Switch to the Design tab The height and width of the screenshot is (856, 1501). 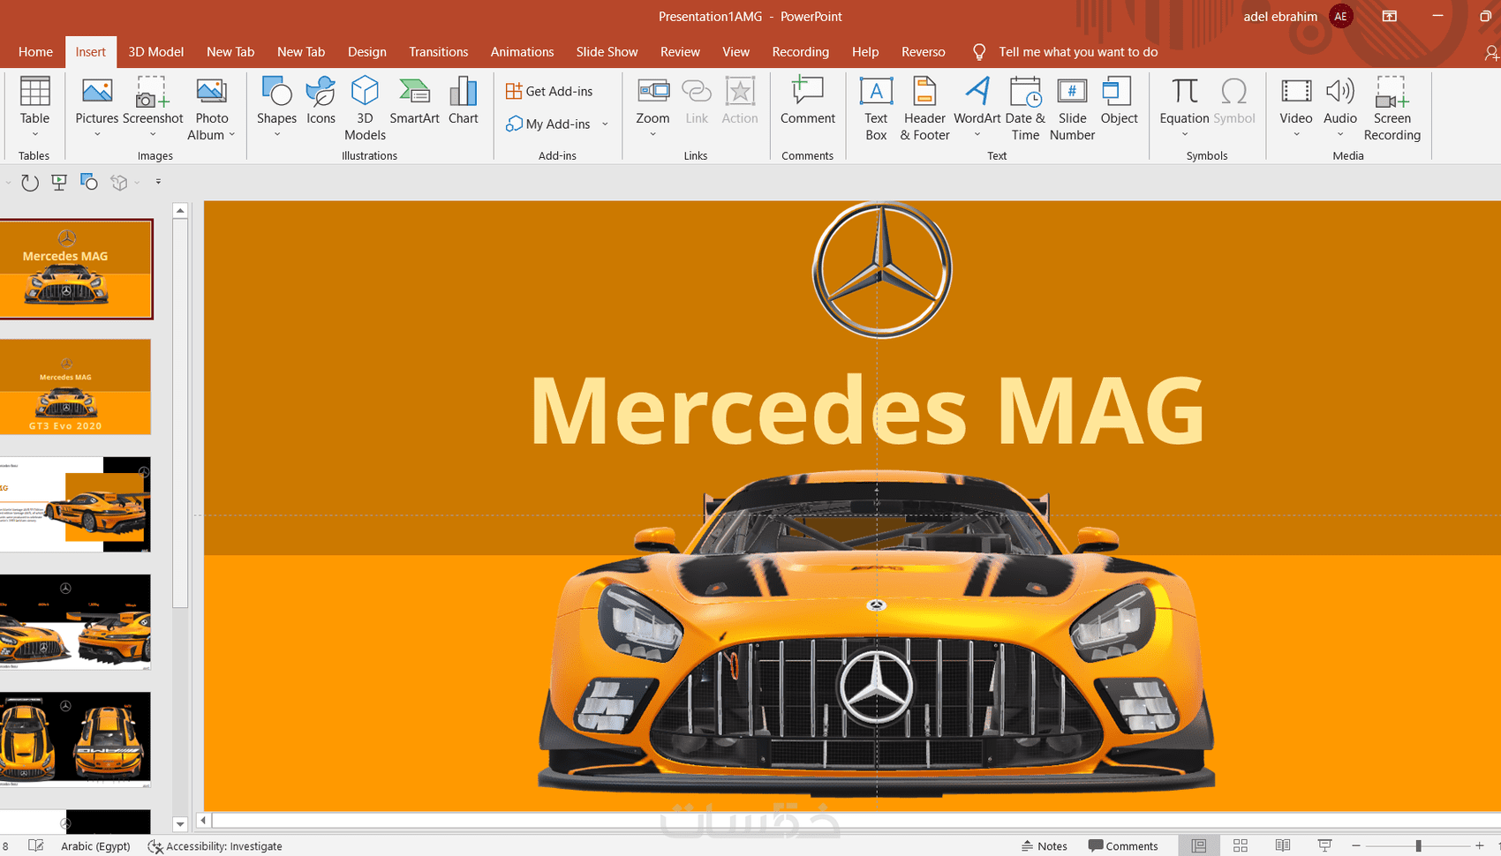[x=367, y=52]
